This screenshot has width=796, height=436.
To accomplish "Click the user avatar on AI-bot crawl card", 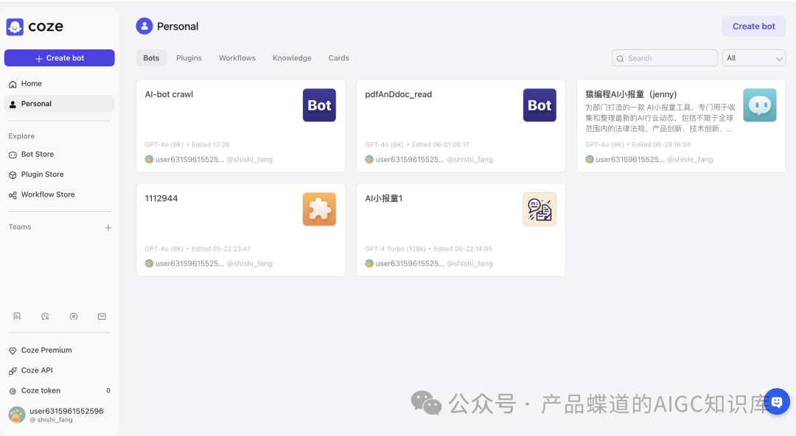I will (149, 159).
